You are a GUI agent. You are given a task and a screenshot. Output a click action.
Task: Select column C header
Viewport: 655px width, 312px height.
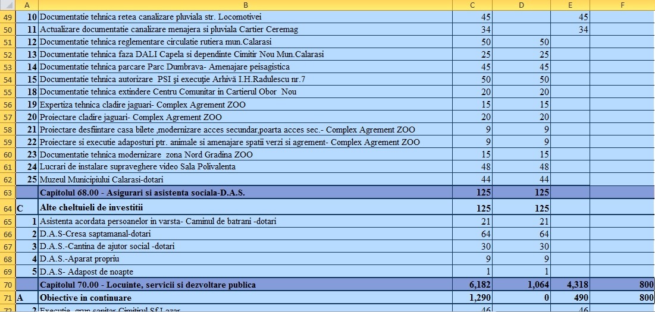[472, 5]
